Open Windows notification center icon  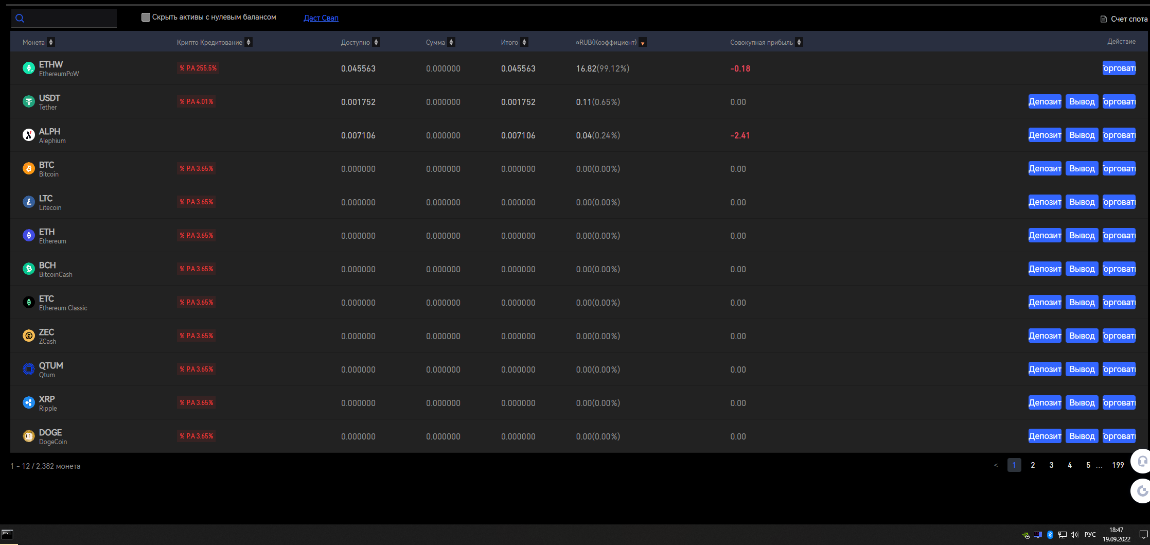(1143, 535)
